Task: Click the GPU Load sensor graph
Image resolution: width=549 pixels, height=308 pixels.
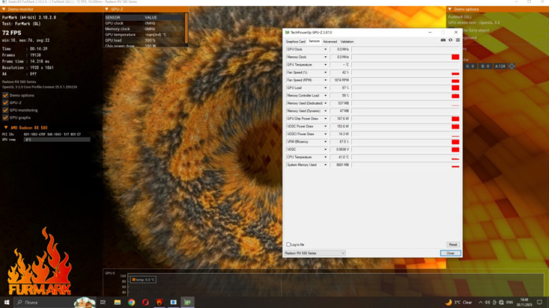Action: 406,88
